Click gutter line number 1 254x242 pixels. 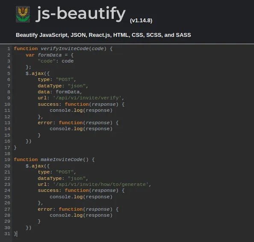click(9, 49)
